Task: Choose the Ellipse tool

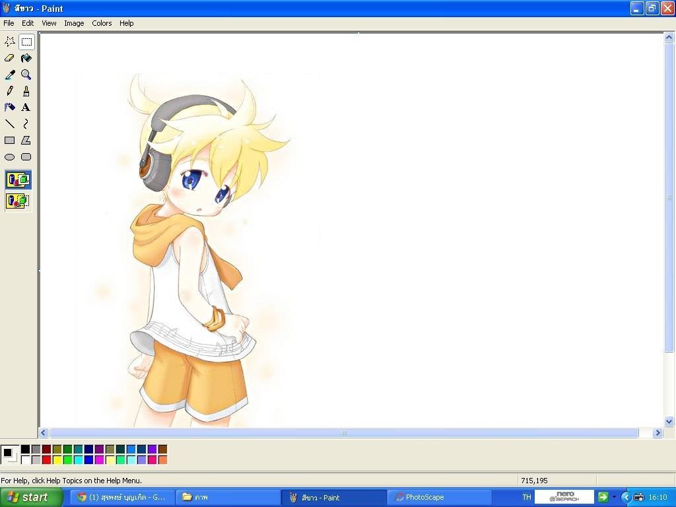Action: 9,157
